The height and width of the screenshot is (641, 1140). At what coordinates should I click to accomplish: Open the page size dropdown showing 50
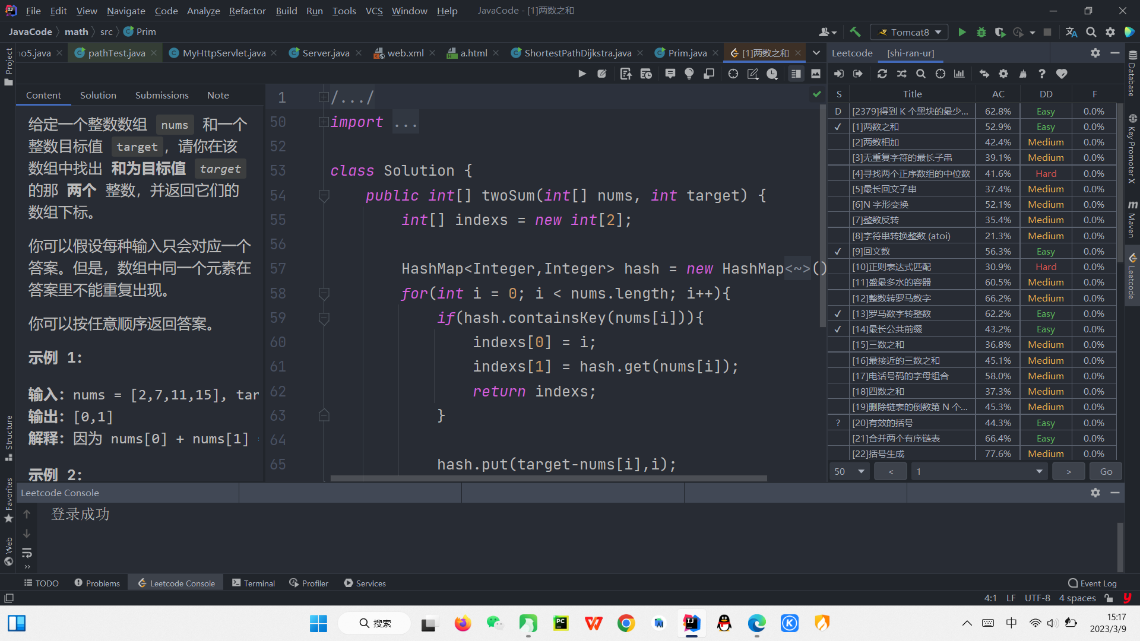pos(848,471)
